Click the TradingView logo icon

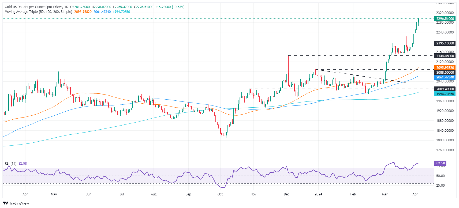(5, 203)
